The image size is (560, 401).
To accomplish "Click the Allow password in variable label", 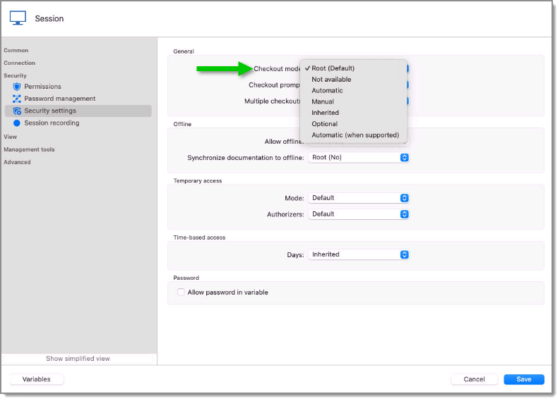I will coord(228,292).
